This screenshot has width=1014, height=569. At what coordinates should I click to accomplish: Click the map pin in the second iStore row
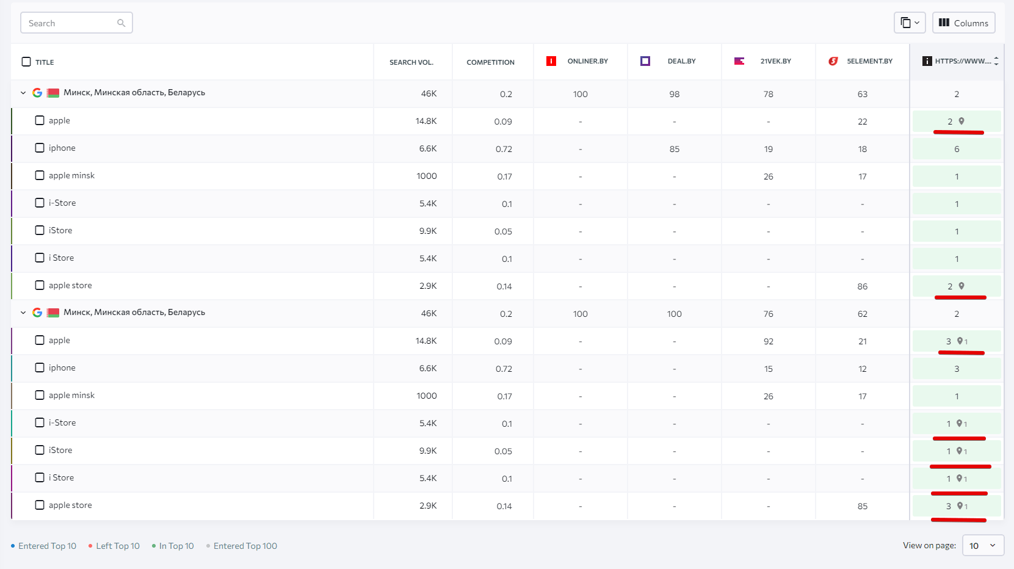[960, 451]
